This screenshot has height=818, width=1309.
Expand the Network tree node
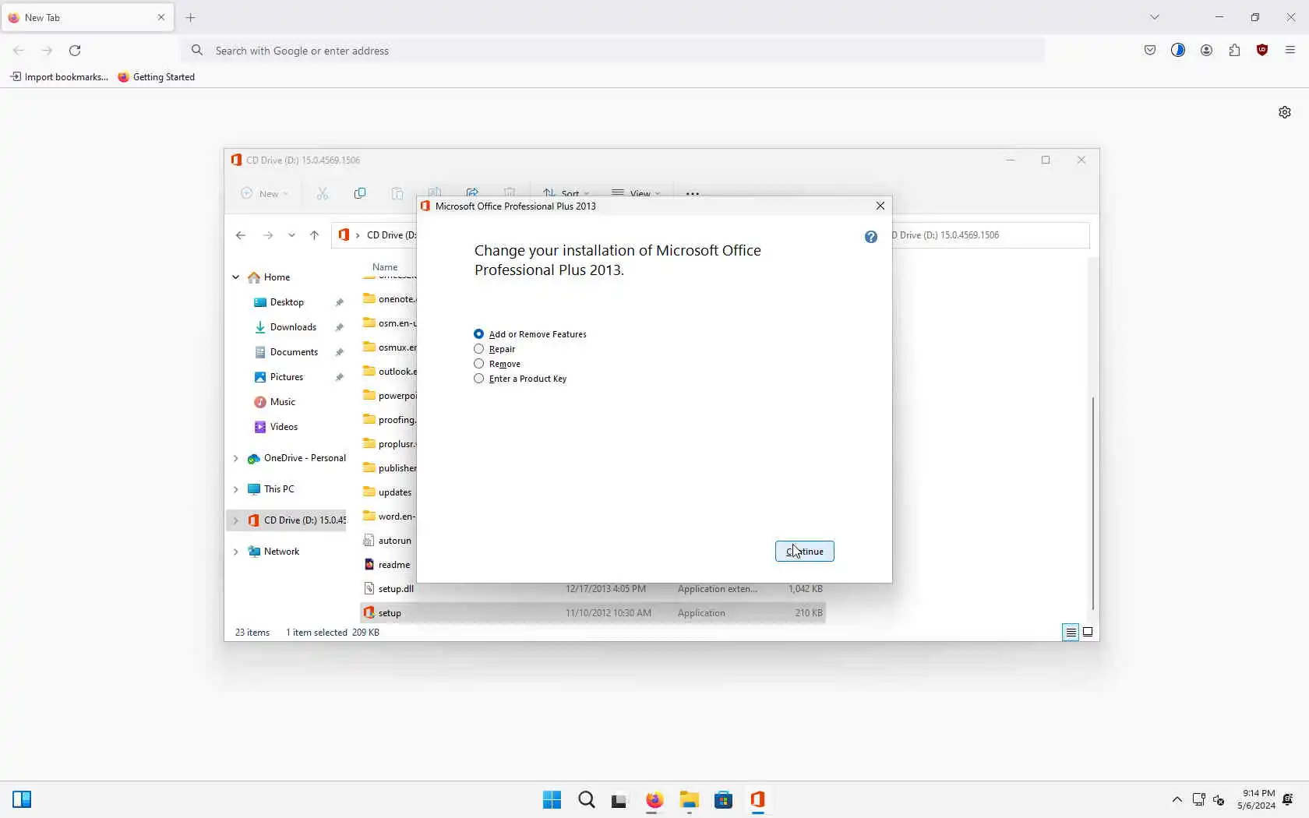pyautogui.click(x=235, y=552)
